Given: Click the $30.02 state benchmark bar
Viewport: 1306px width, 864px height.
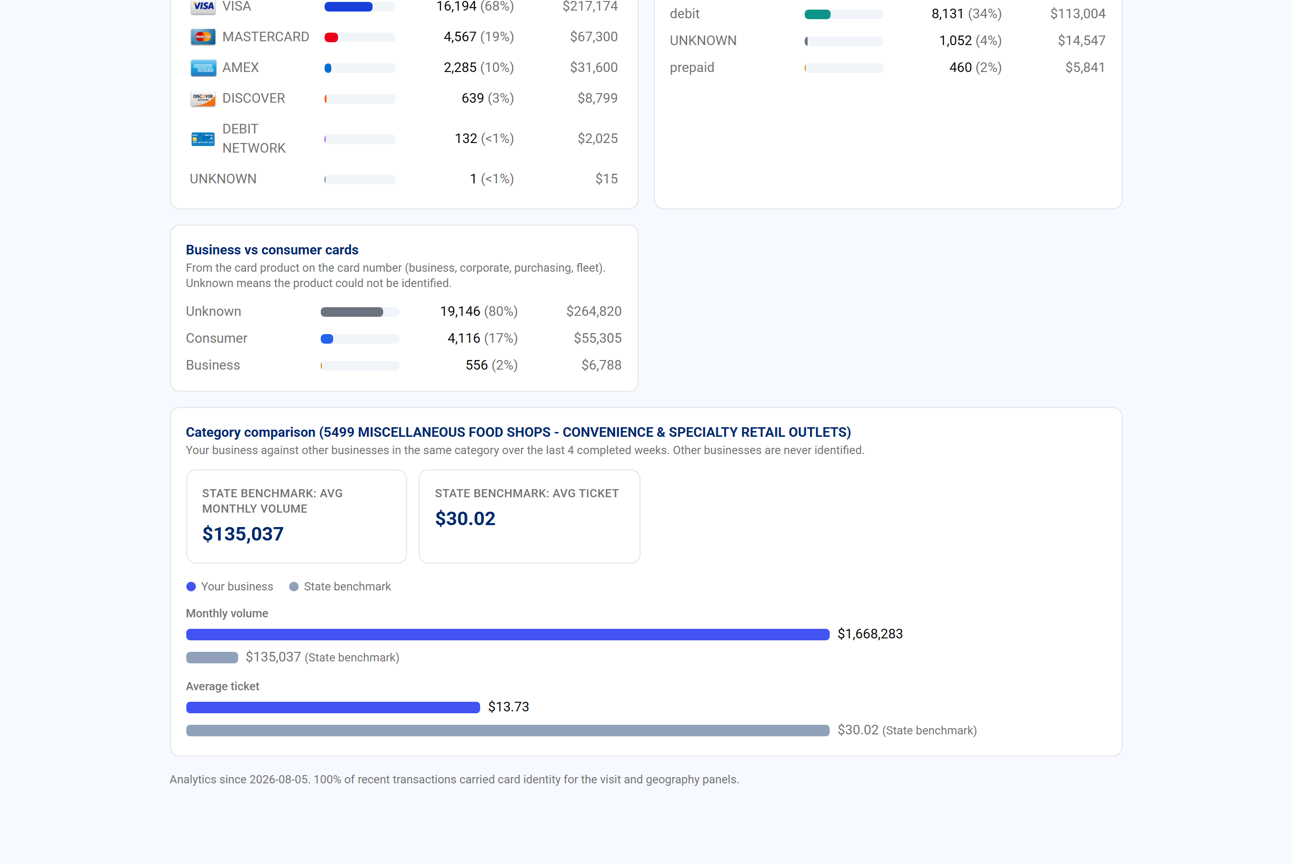Looking at the screenshot, I should pyautogui.click(x=508, y=731).
